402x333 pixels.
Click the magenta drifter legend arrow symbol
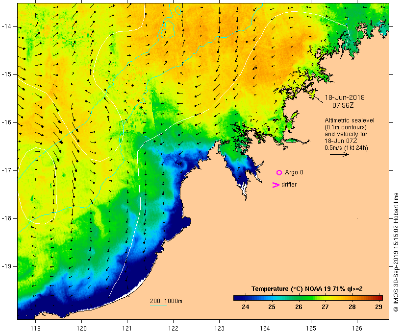[x=276, y=185]
